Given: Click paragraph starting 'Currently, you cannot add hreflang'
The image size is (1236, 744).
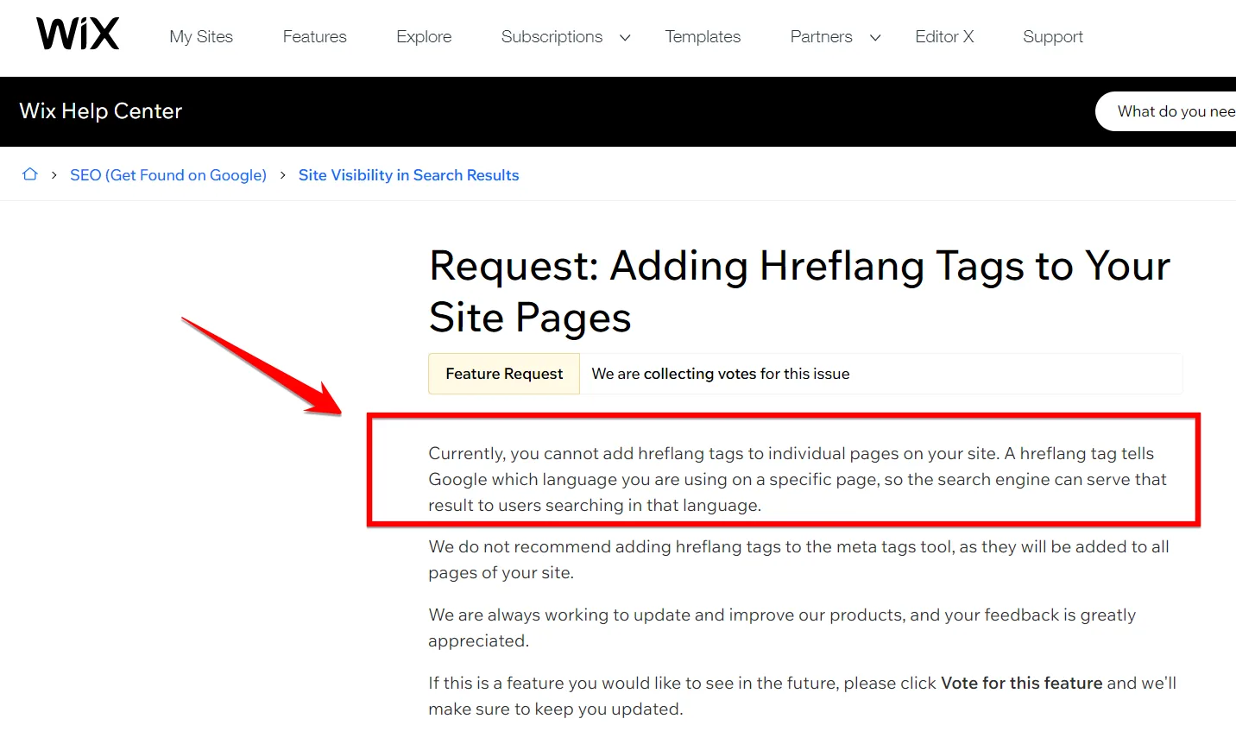Looking at the screenshot, I should [798, 479].
